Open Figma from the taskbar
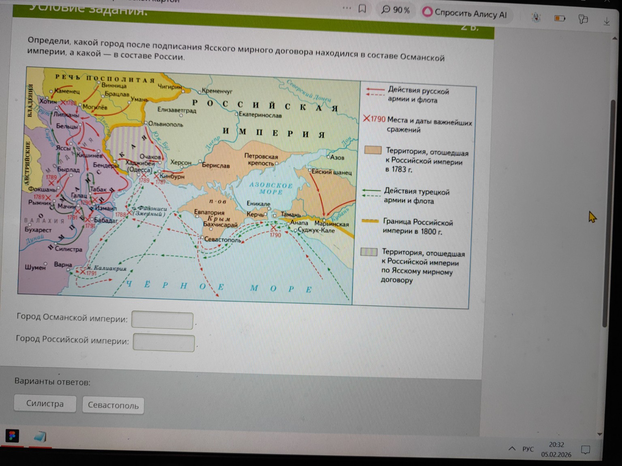 (x=12, y=436)
